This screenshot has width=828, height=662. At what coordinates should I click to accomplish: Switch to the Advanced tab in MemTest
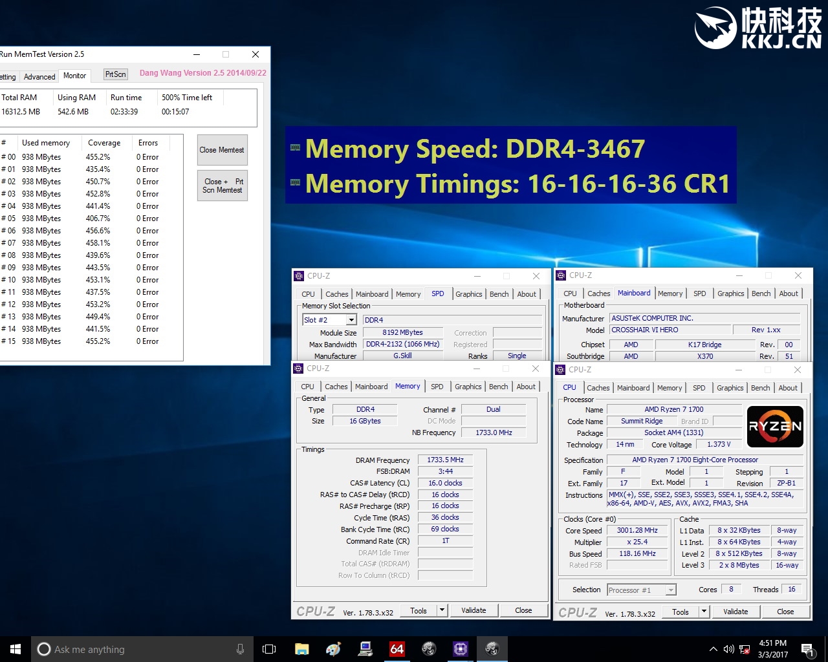pos(39,76)
